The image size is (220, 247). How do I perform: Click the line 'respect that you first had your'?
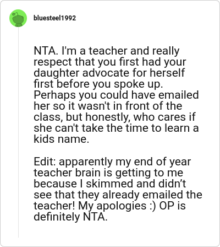110,62
